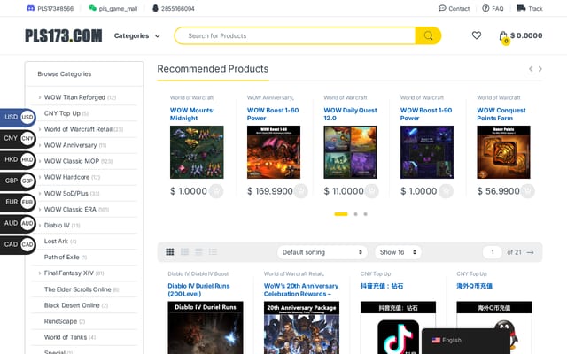The width and height of the screenshot is (567, 354).
Task: Switch currency to HKD
Action: 18,159
